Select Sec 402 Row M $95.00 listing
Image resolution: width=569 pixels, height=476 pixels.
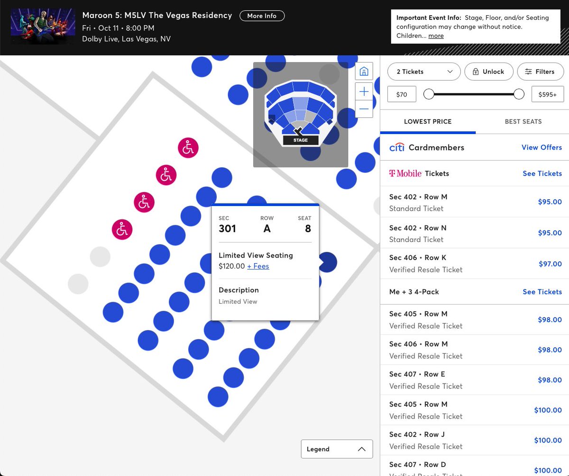tap(475, 202)
